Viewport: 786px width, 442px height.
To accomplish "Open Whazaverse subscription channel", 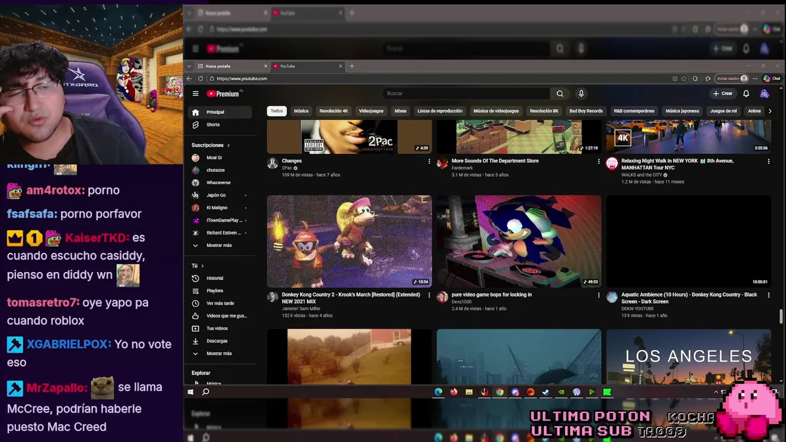I will pyautogui.click(x=220, y=183).
